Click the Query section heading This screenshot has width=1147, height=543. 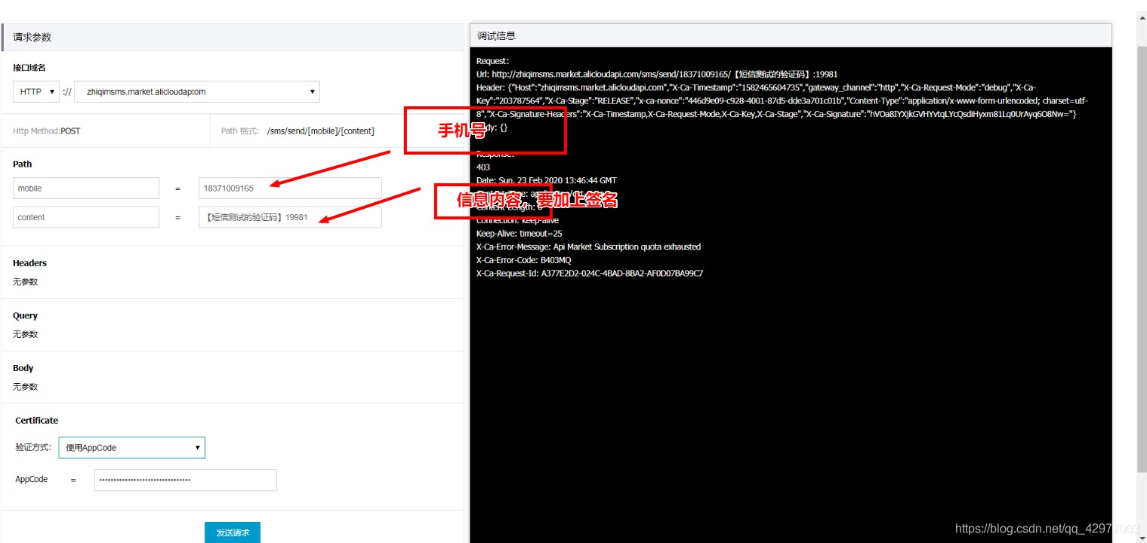pyautogui.click(x=25, y=316)
